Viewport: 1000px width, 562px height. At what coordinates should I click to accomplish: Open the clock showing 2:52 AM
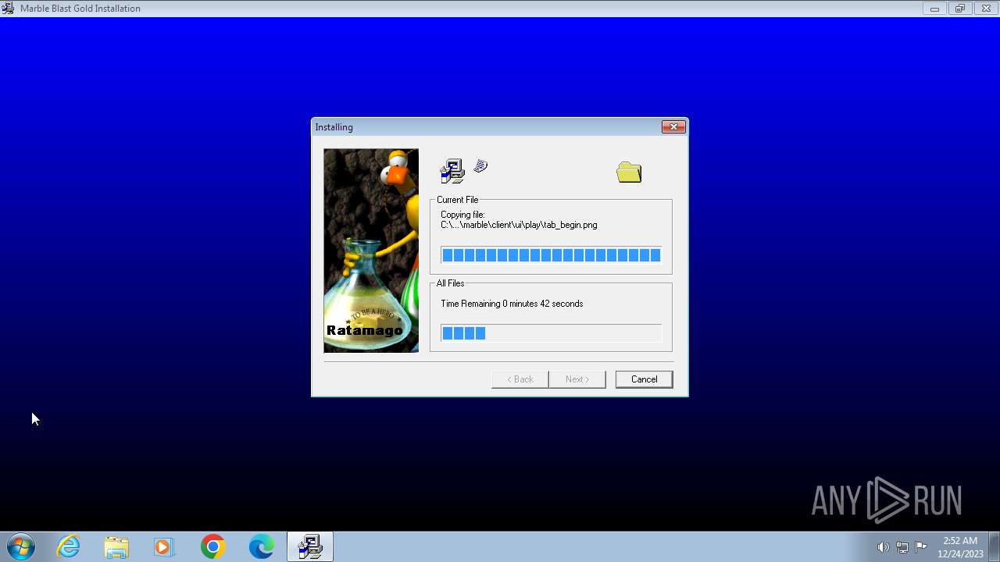tap(960, 546)
